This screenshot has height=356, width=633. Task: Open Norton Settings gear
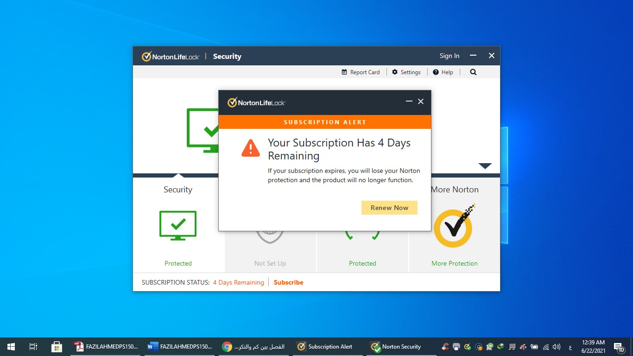click(x=406, y=72)
